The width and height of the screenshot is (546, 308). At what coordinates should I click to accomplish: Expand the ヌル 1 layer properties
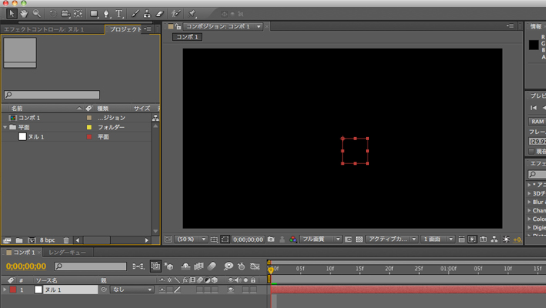pyautogui.click(x=5, y=290)
